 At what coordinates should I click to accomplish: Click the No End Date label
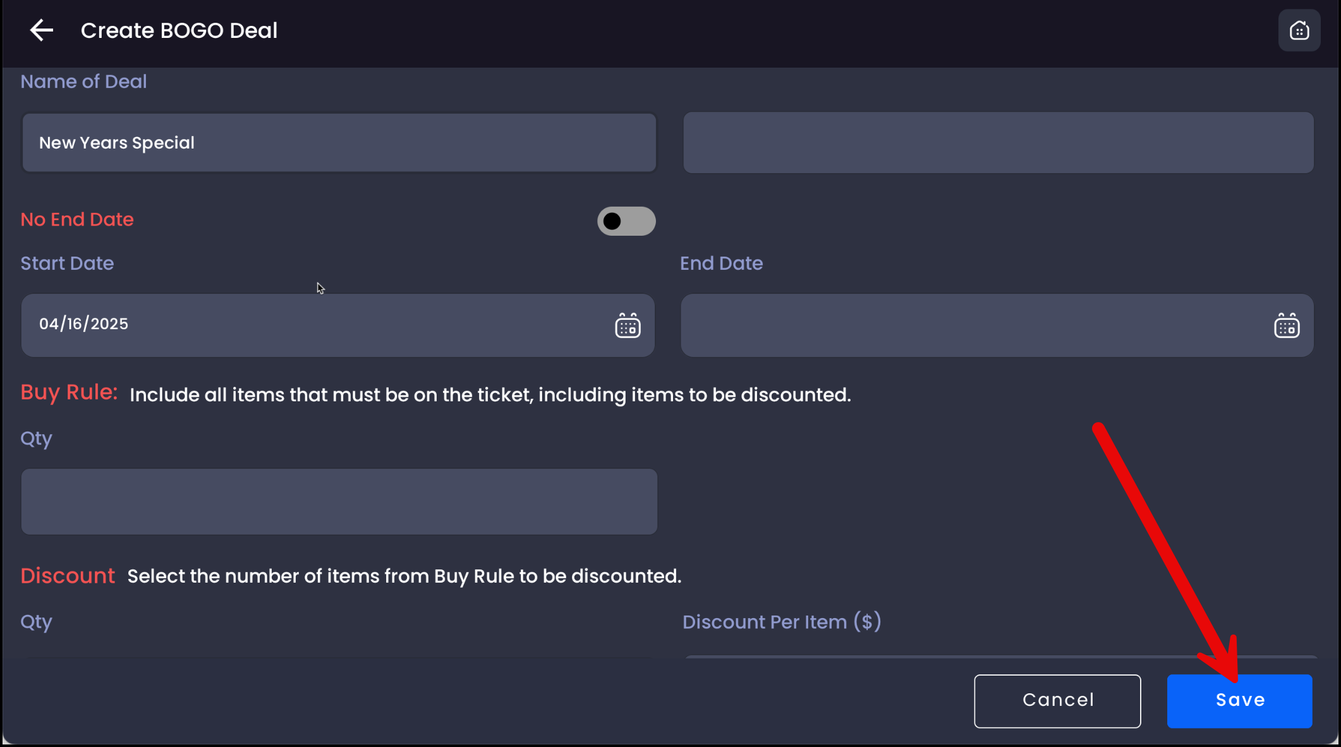click(77, 219)
